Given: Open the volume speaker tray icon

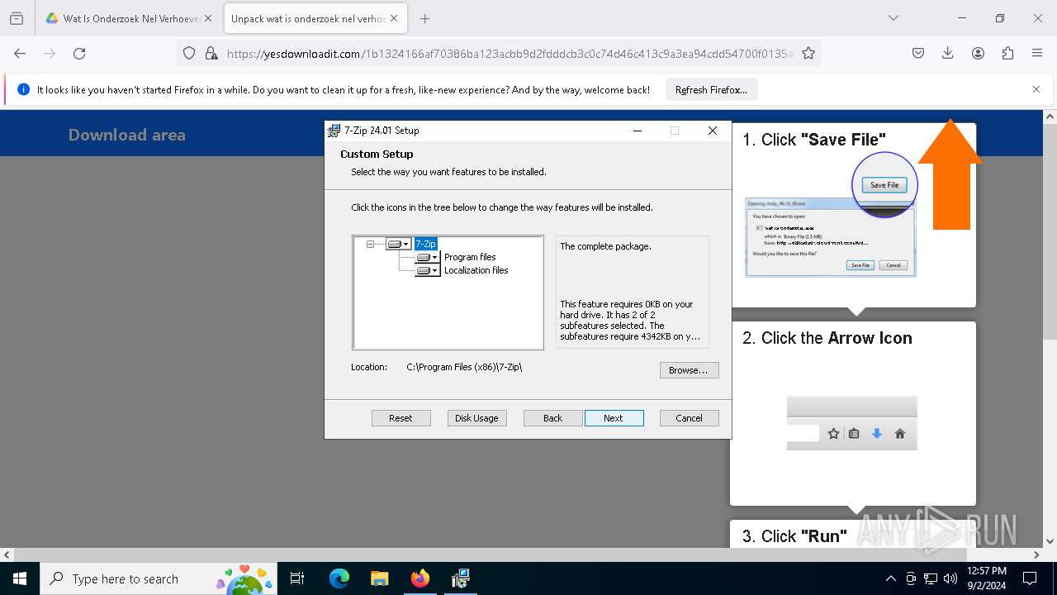Looking at the screenshot, I should click(950, 578).
